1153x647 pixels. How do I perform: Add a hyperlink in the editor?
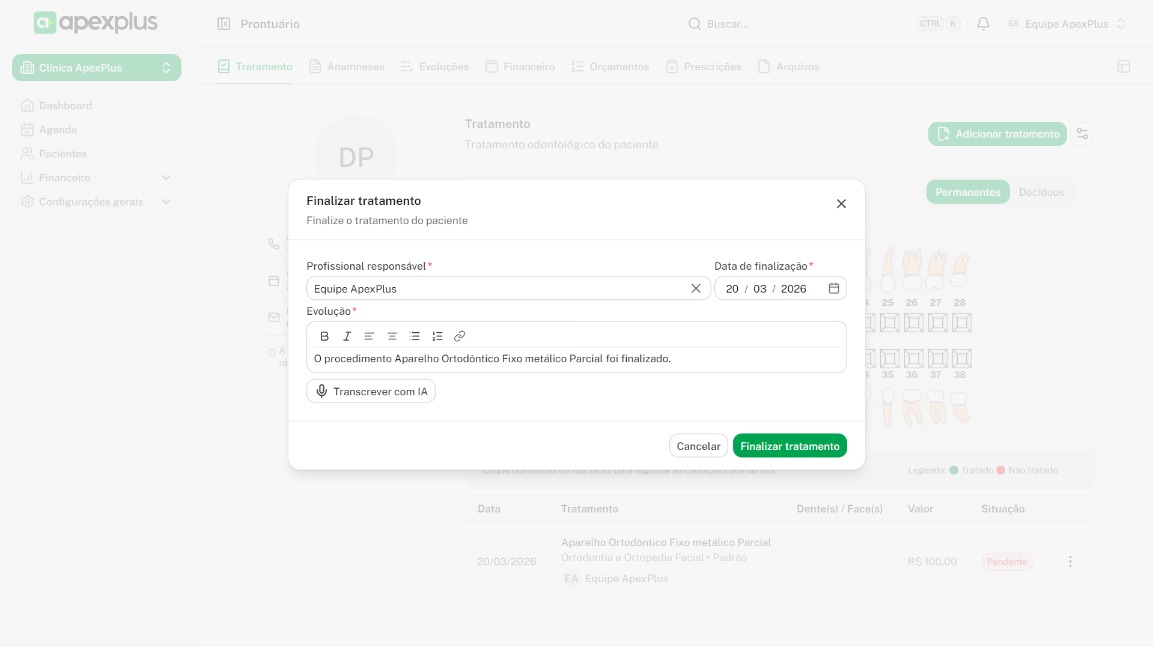(x=460, y=336)
